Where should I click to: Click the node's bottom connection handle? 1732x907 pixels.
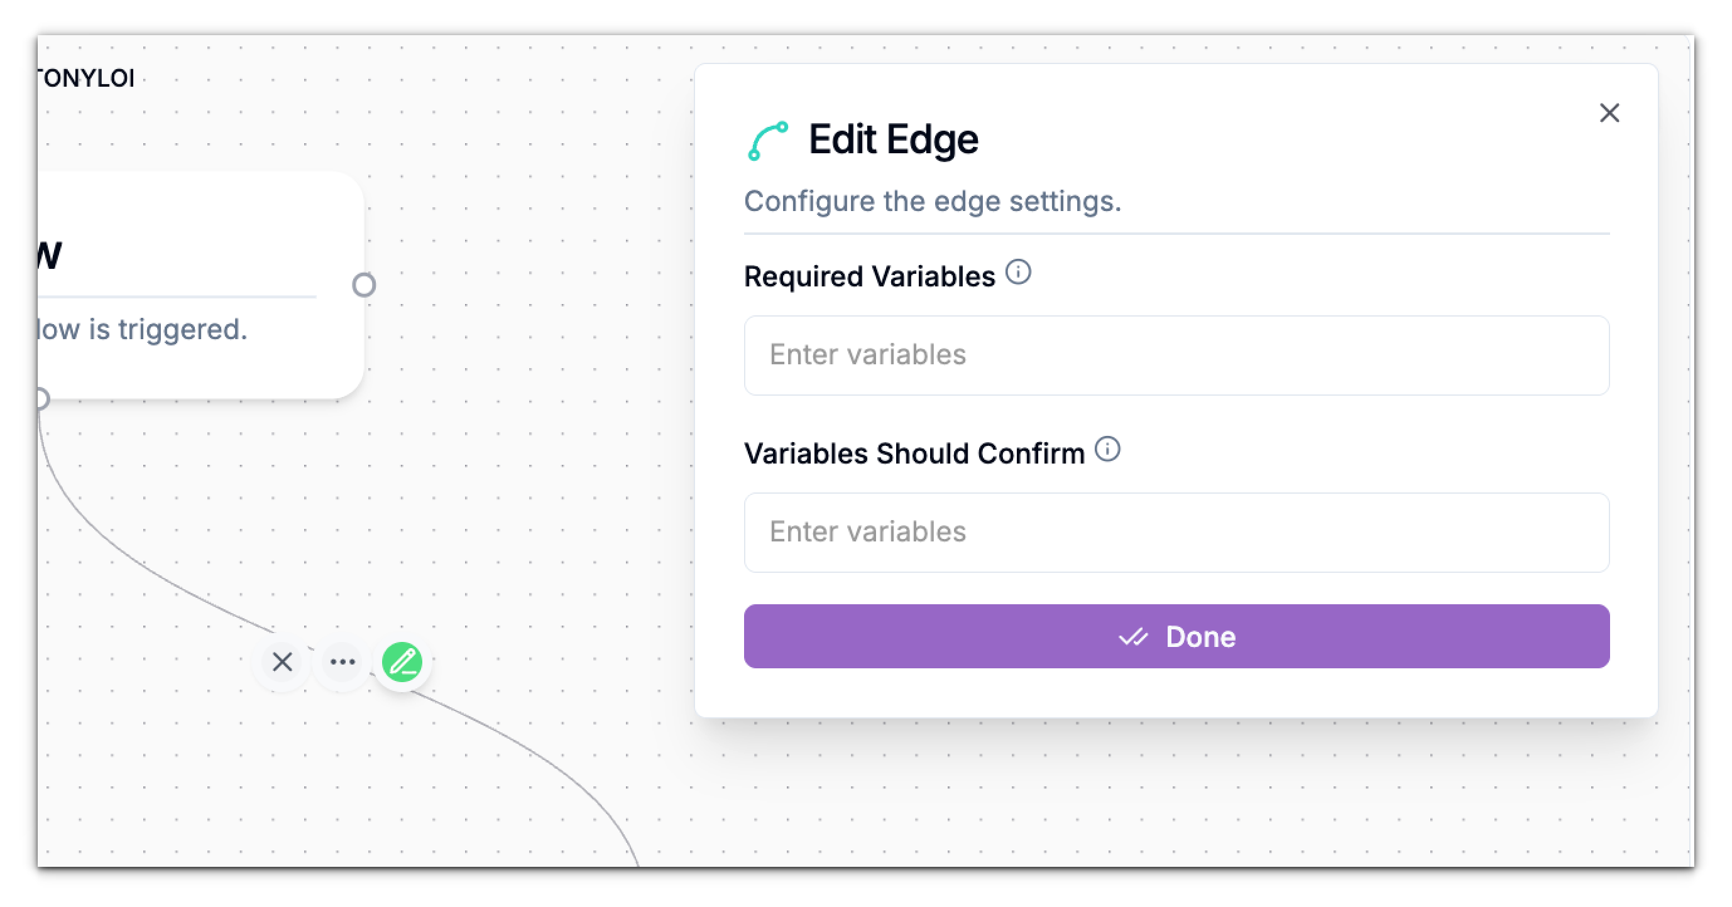tap(41, 399)
